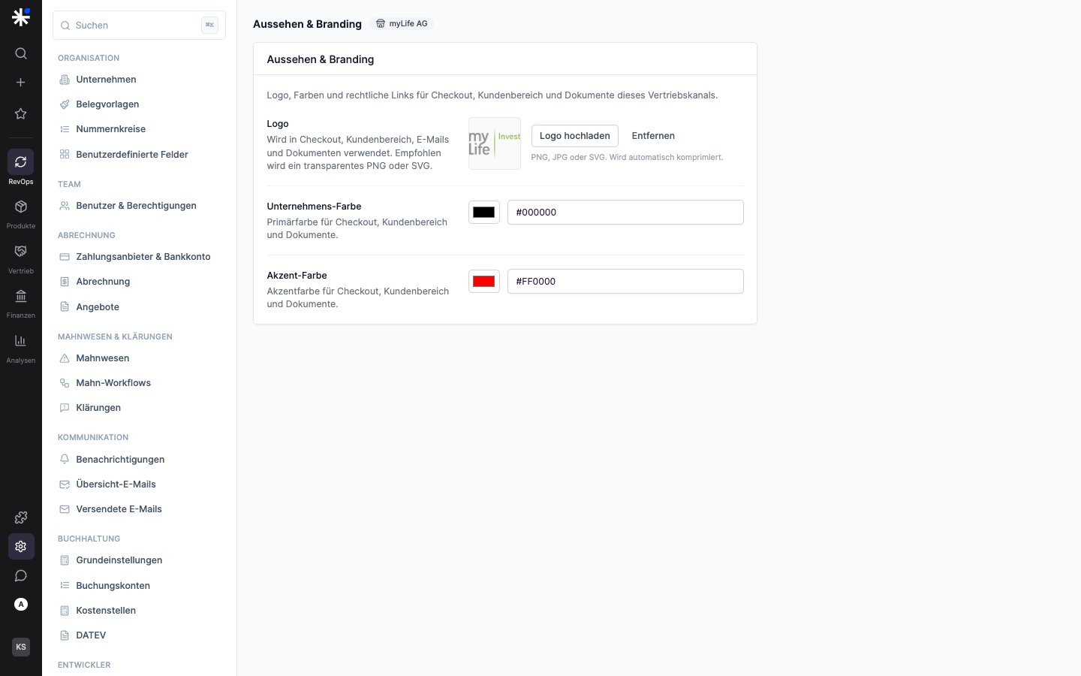The width and height of the screenshot is (1081, 676).
Task: Click the Benachrichtigungen bell icon
Action: pyautogui.click(x=65, y=460)
